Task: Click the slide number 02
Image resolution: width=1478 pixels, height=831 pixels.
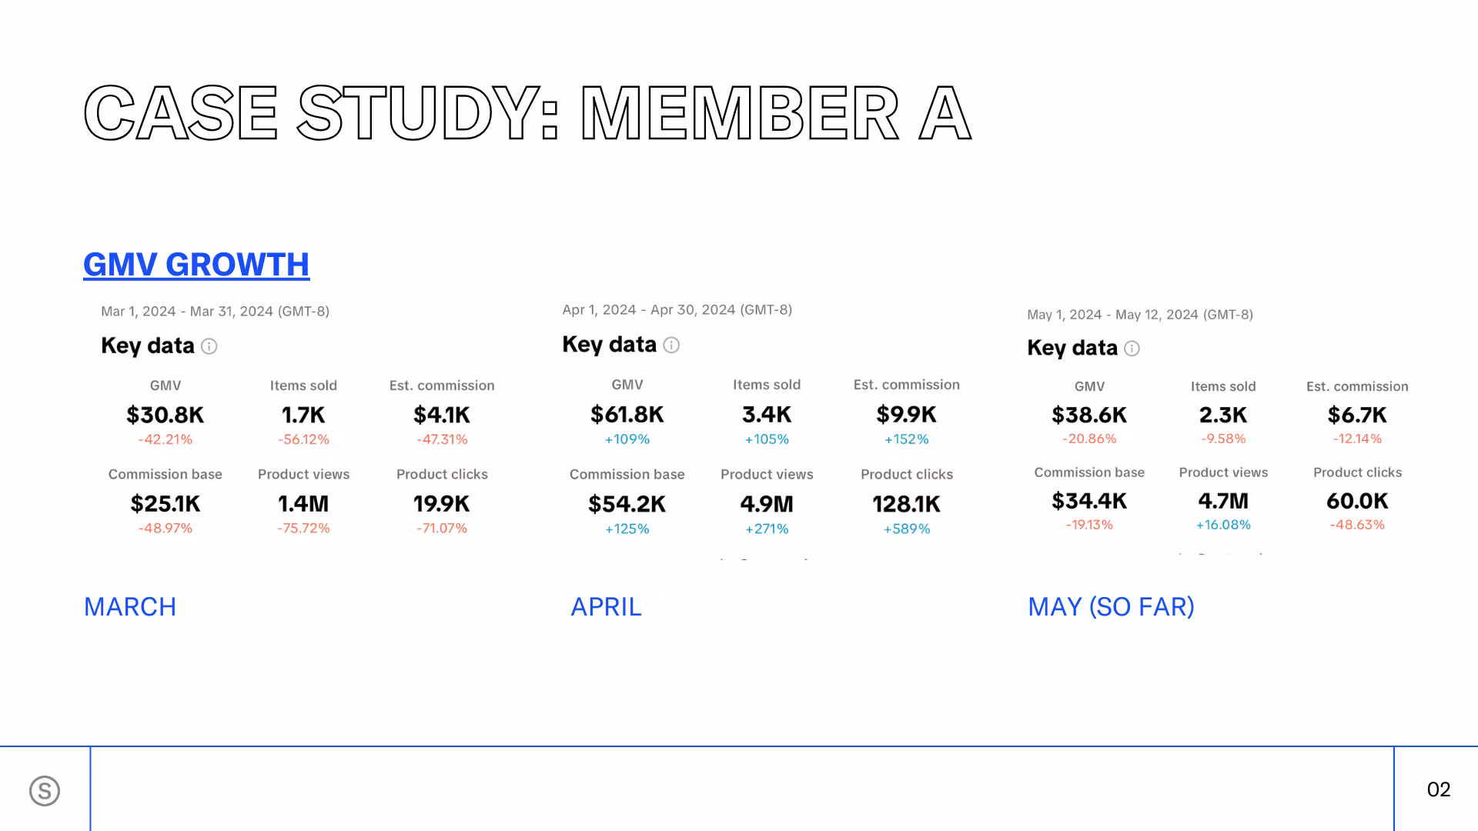Action: (x=1438, y=789)
